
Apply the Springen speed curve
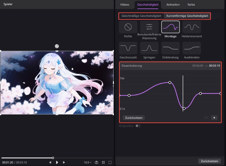tap(149, 48)
